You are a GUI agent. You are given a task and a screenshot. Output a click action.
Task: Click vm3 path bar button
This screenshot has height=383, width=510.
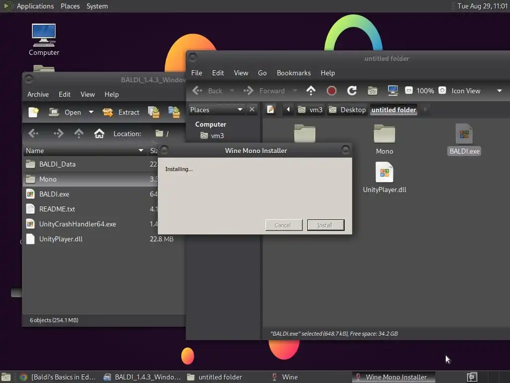pyautogui.click(x=310, y=110)
